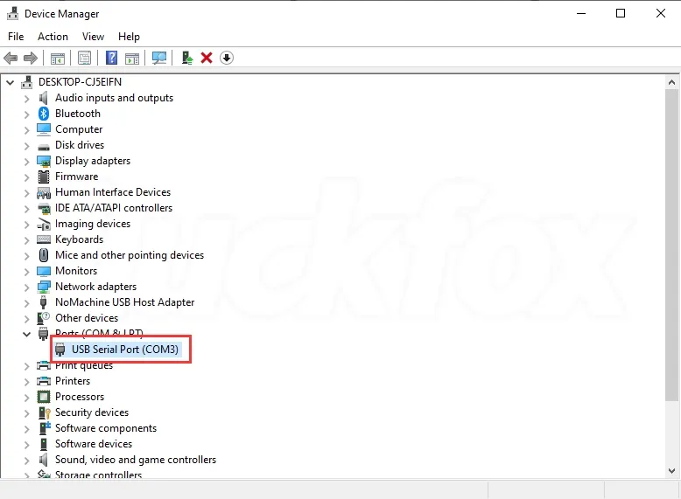Screen dimensions: 681x499
Task: Expand the Print queues node arrow
Action: point(26,366)
